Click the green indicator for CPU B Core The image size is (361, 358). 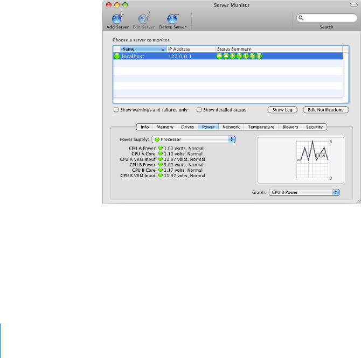pyautogui.click(x=161, y=170)
